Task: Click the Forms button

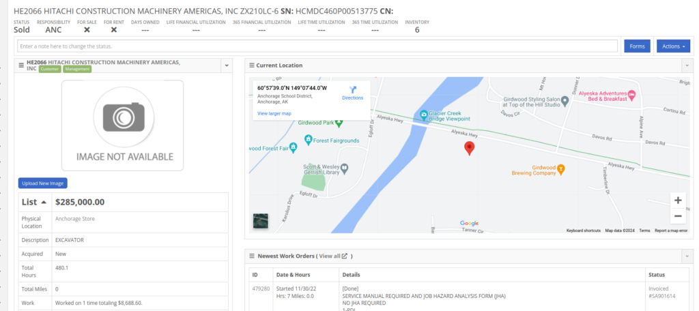Action: click(637, 46)
